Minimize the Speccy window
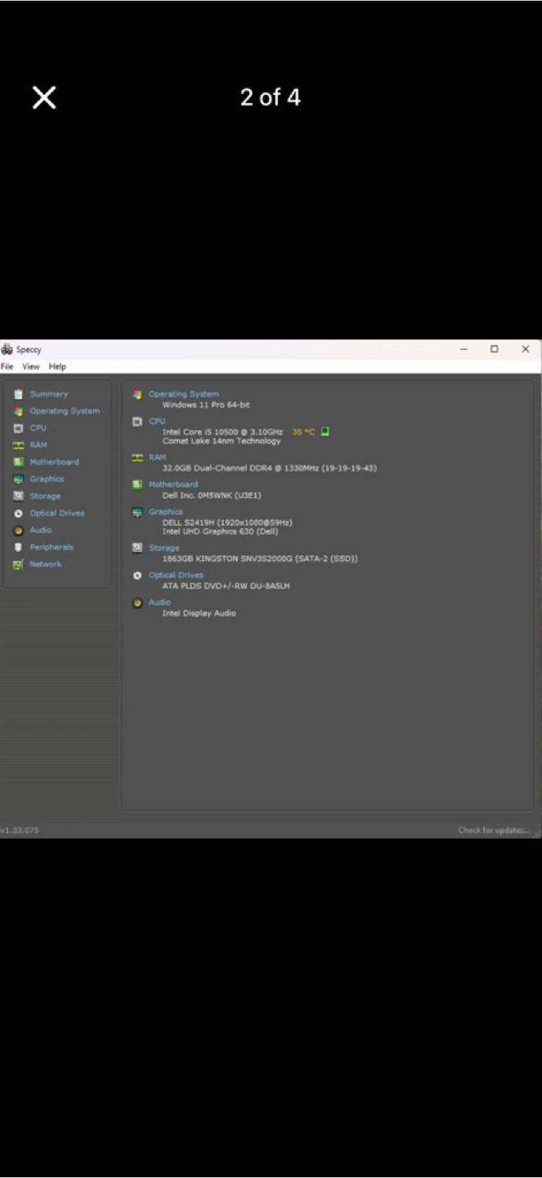542x1178 pixels. pos(464,349)
